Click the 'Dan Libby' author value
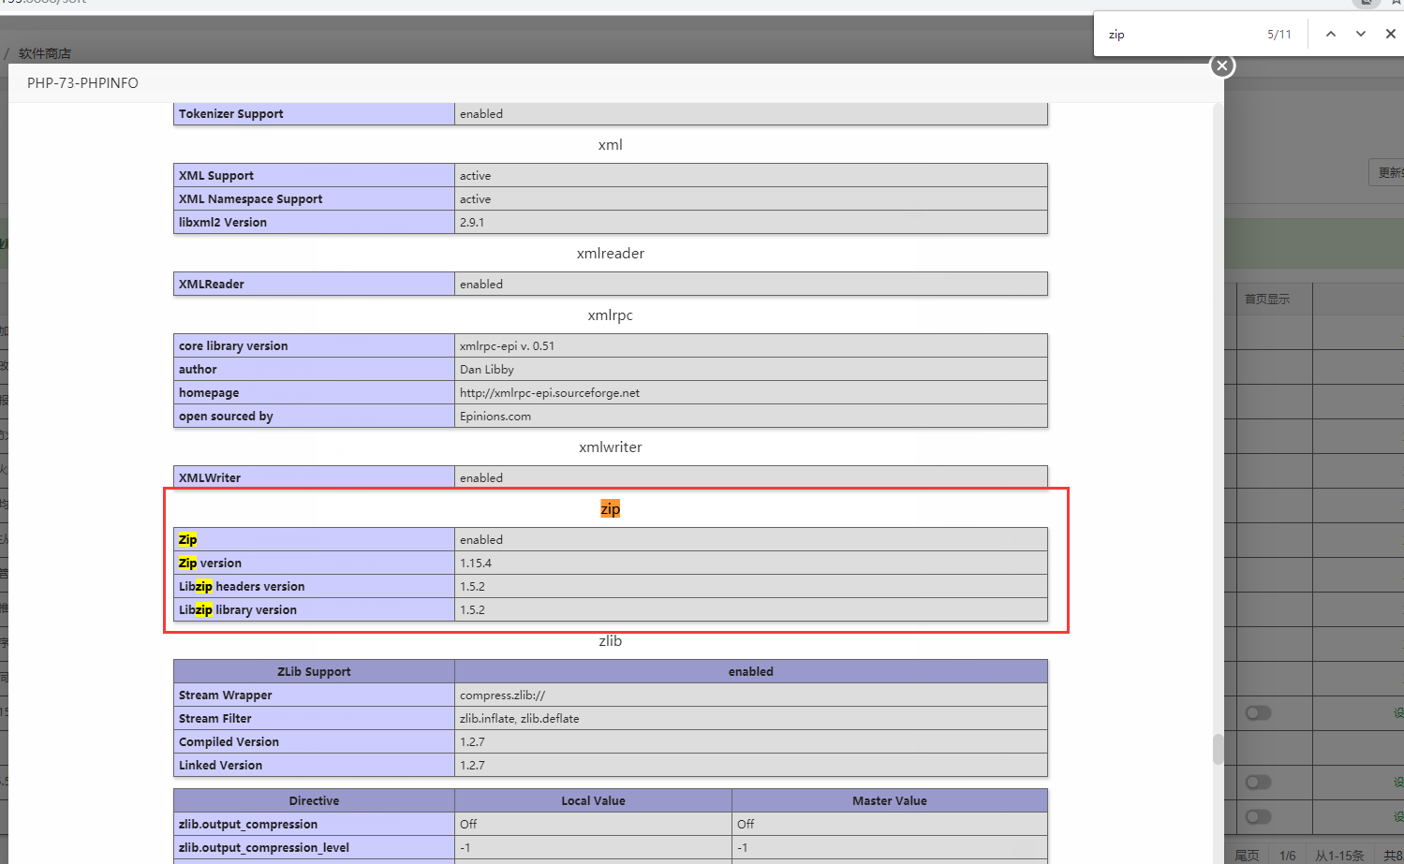 (487, 370)
